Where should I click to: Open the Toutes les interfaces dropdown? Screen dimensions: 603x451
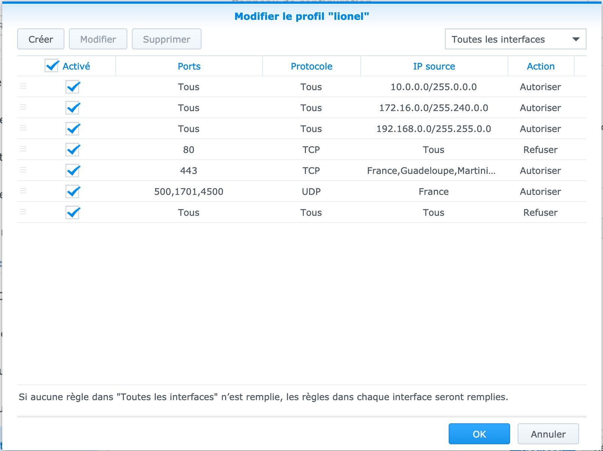[515, 39]
